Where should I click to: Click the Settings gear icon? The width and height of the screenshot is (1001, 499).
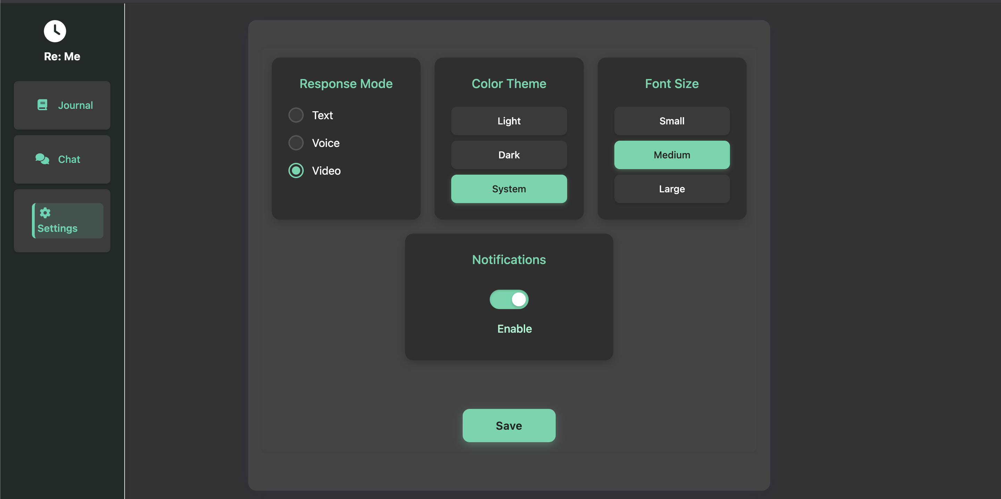(x=45, y=213)
